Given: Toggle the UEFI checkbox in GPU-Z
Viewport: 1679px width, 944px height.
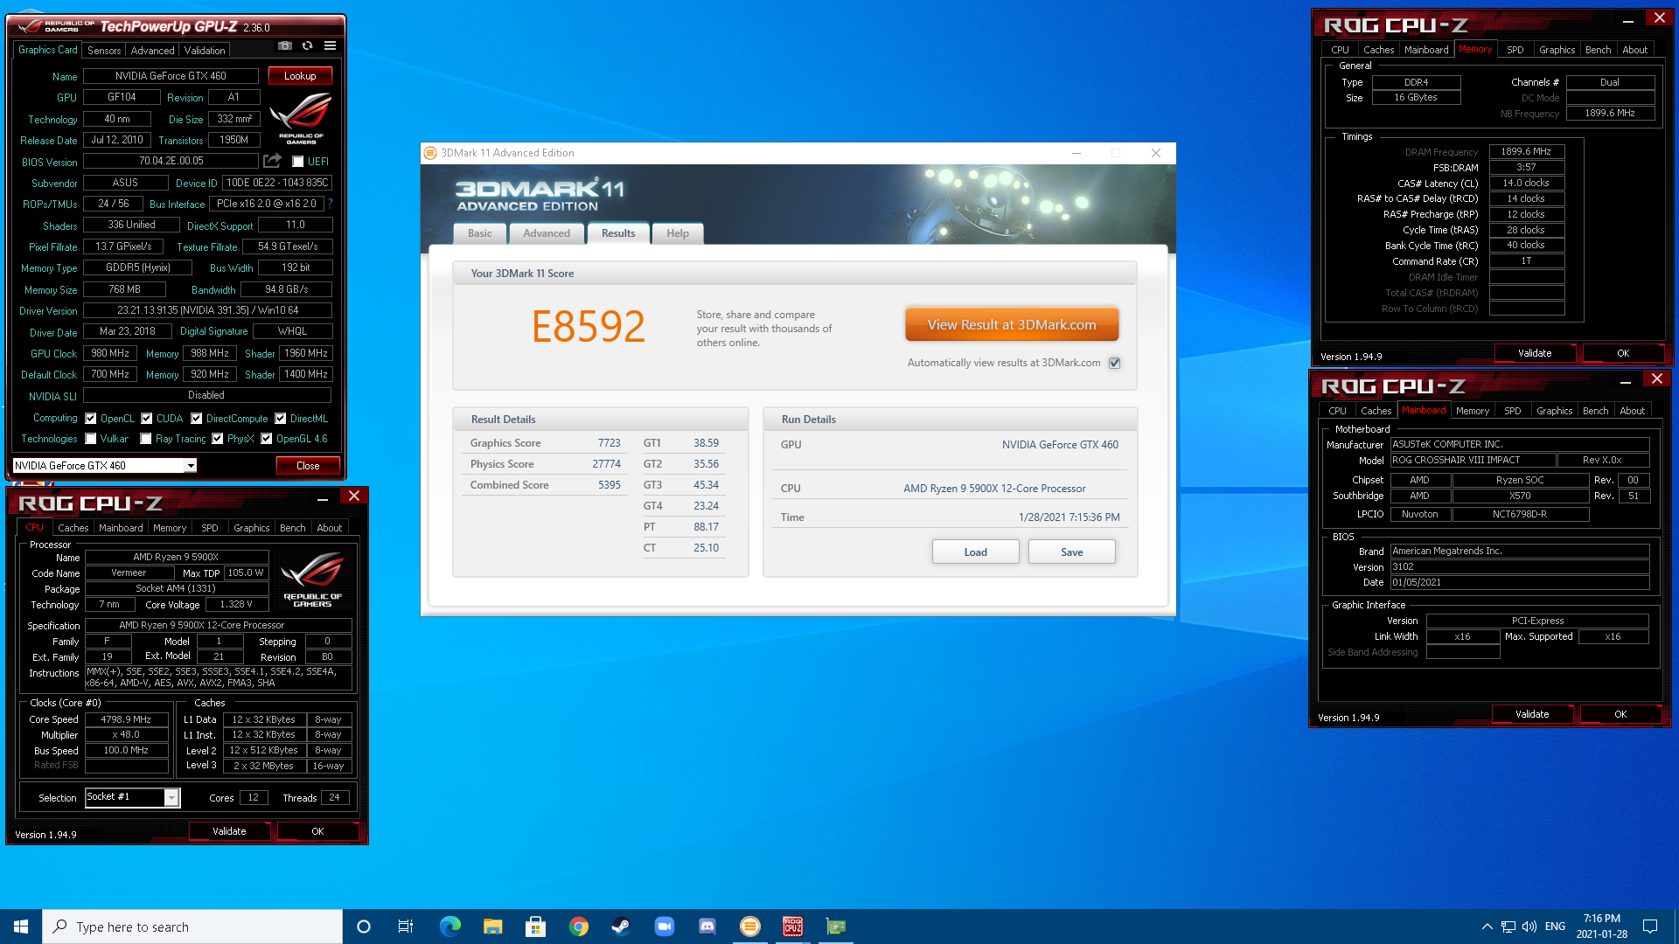Looking at the screenshot, I should point(297,162).
